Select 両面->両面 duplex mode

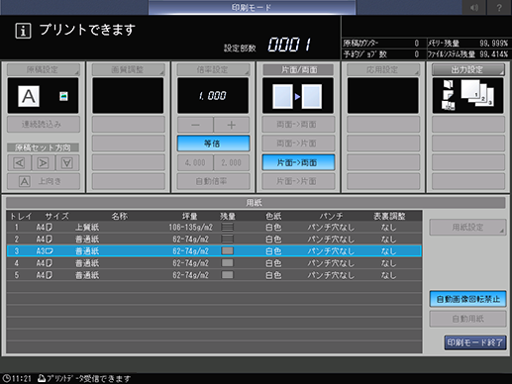[x=298, y=125]
